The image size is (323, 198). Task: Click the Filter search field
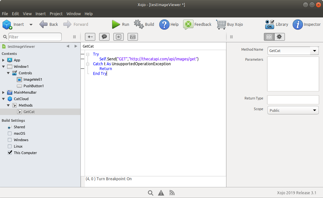coord(35,37)
